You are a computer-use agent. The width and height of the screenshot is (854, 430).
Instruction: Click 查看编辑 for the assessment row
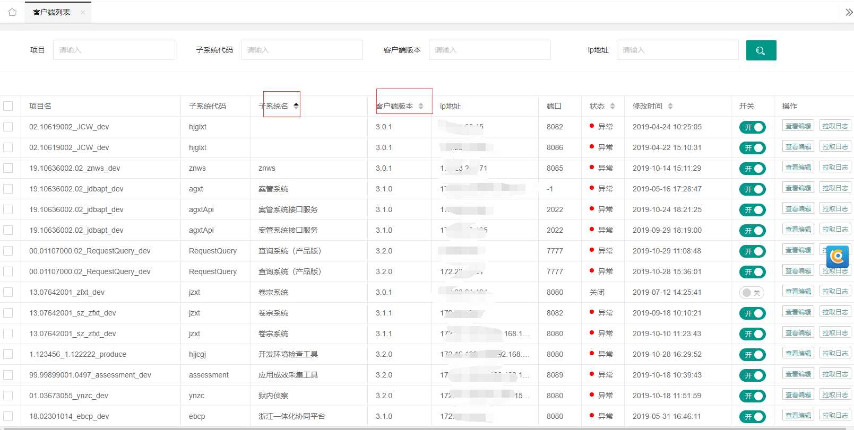[x=798, y=374]
